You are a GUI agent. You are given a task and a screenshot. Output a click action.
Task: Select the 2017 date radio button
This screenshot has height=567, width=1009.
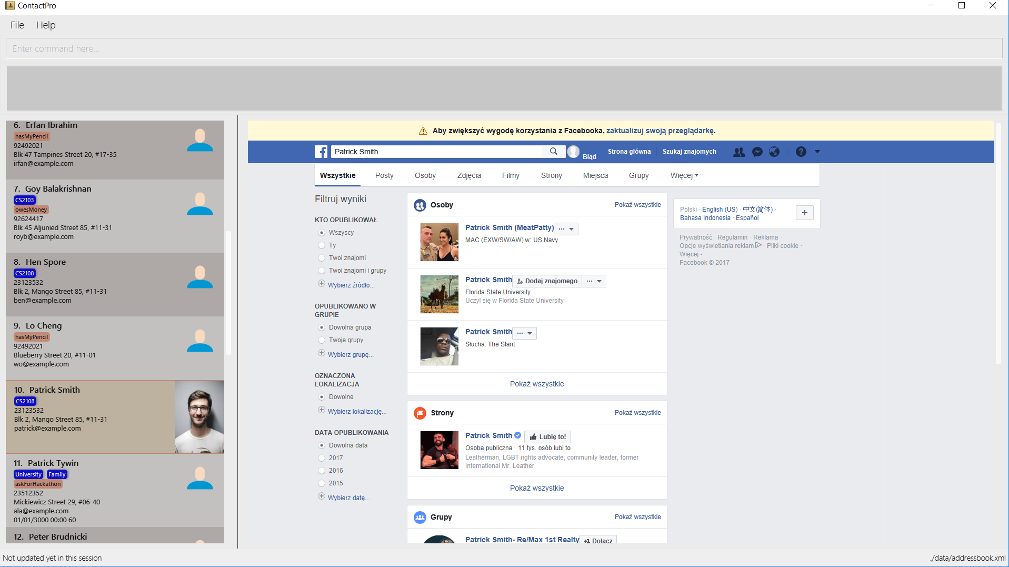point(322,458)
